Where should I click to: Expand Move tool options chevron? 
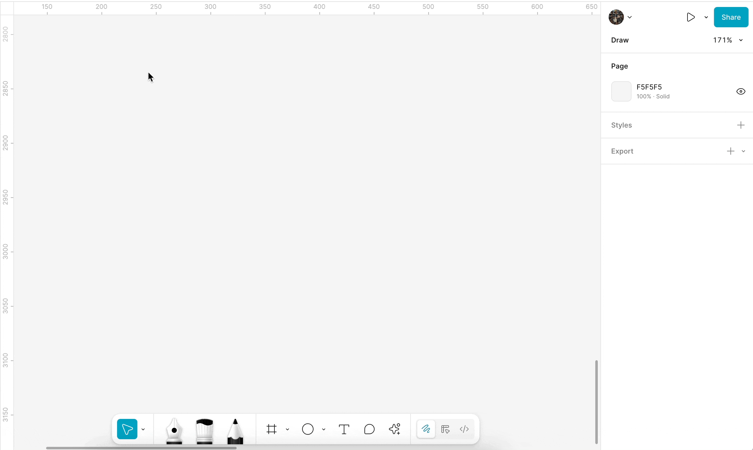pos(143,429)
